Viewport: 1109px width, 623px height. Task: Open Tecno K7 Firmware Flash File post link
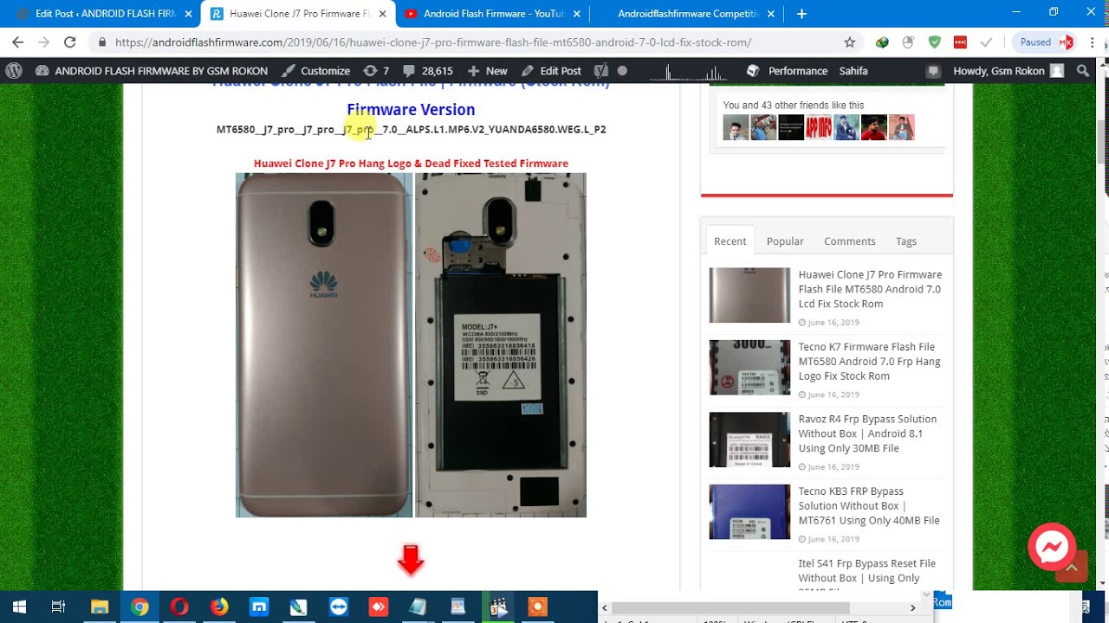[869, 361]
